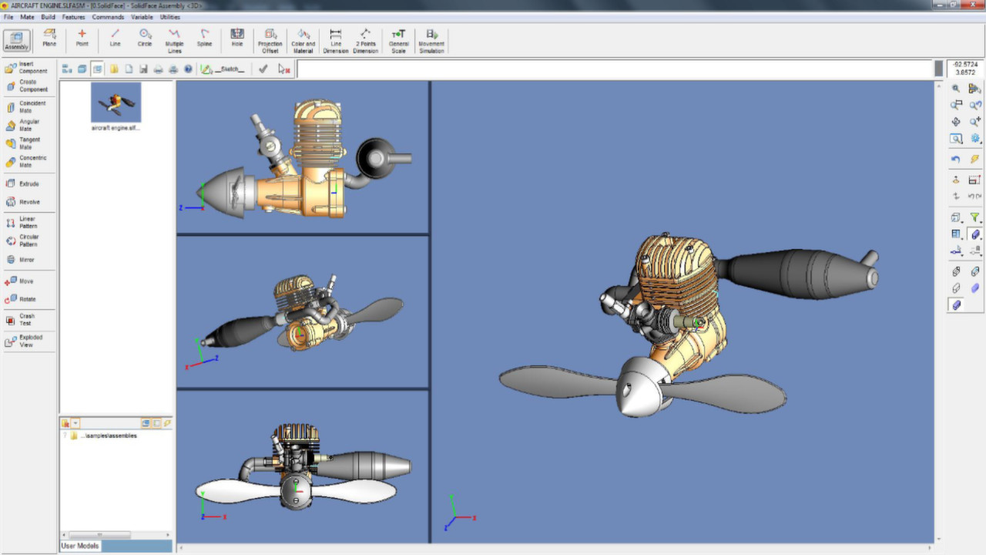Open the File menu
This screenshot has width=986, height=555.
8,16
